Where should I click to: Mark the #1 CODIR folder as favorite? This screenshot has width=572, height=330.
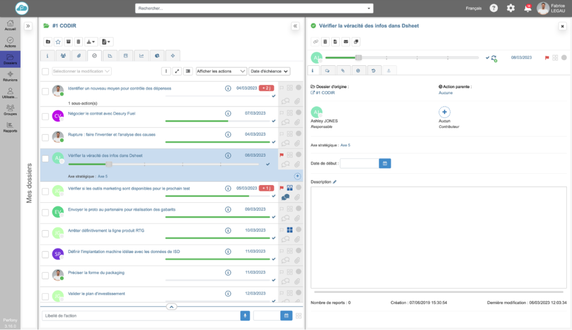click(x=58, y=41)
